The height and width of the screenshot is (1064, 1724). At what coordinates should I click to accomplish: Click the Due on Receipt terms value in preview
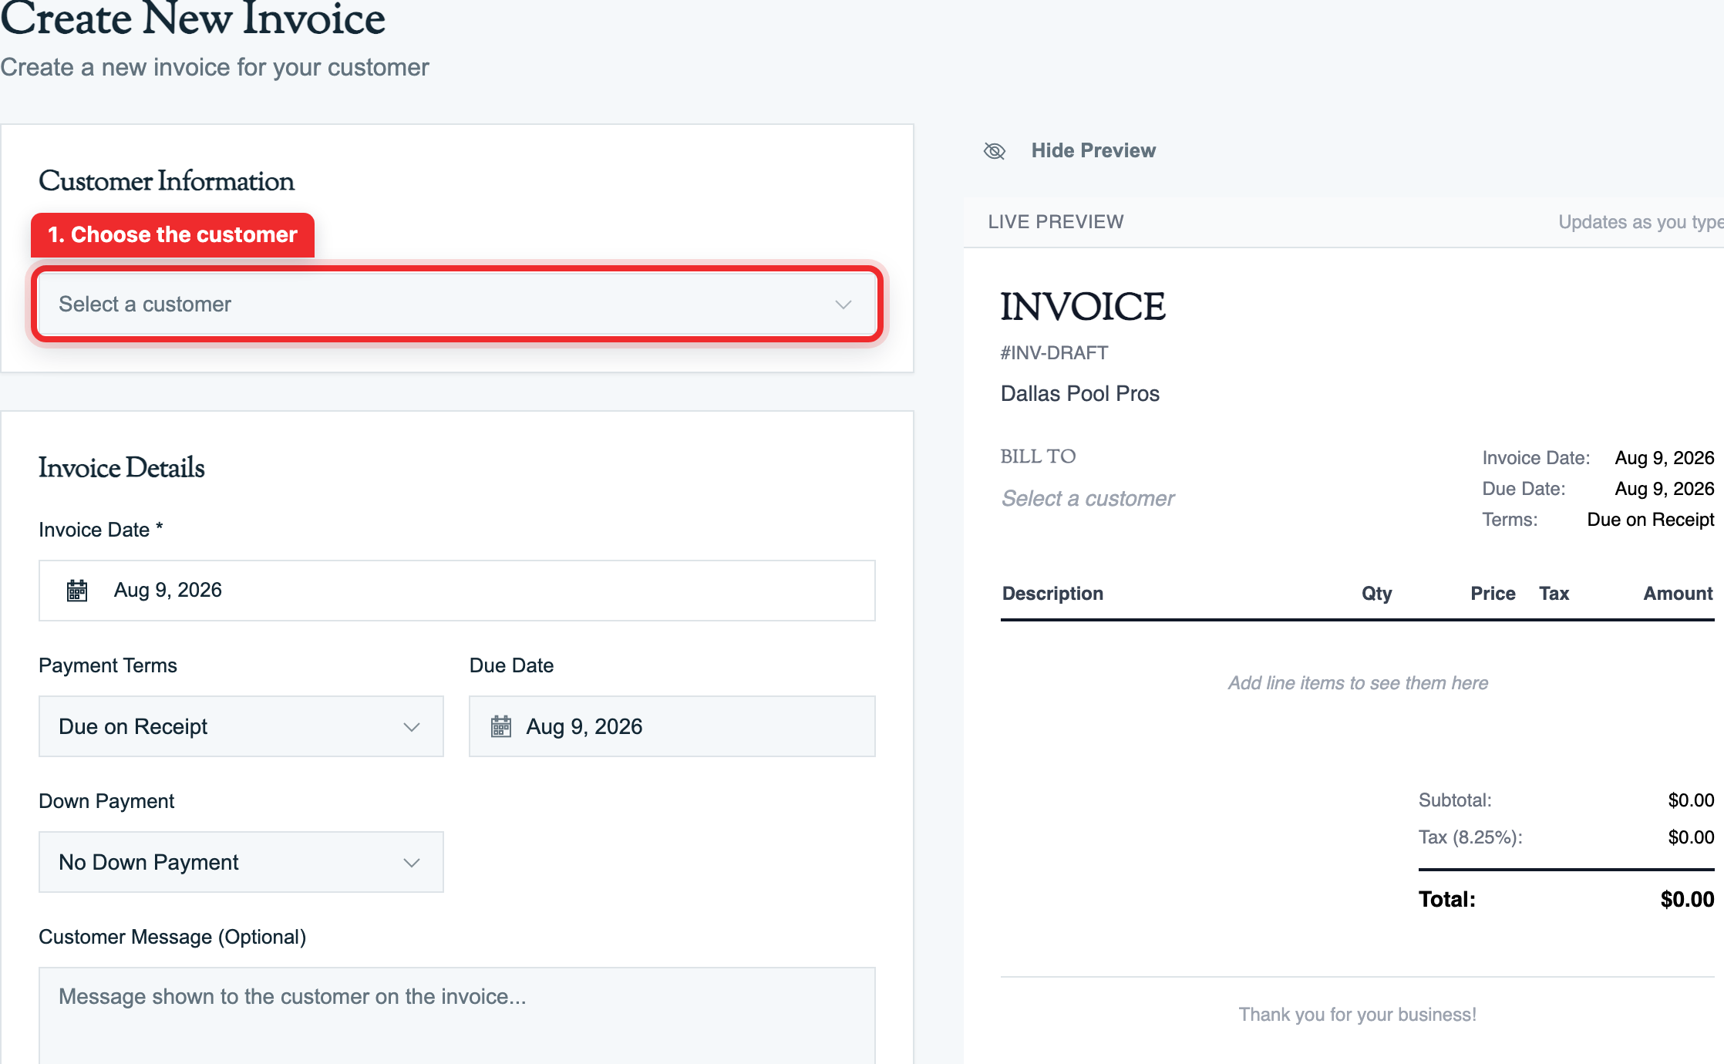tap(1650, 520)
